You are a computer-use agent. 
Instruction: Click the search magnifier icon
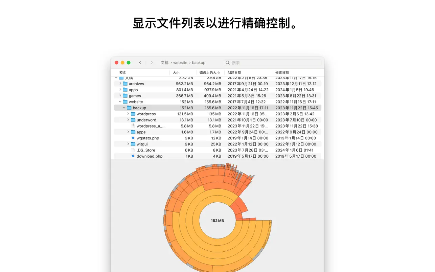point(228,63)
